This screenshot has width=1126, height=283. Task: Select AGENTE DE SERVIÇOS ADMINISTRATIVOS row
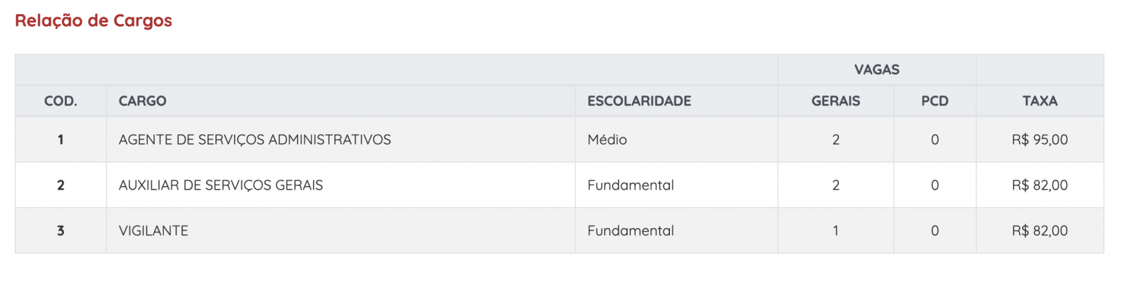click(559, 140)
